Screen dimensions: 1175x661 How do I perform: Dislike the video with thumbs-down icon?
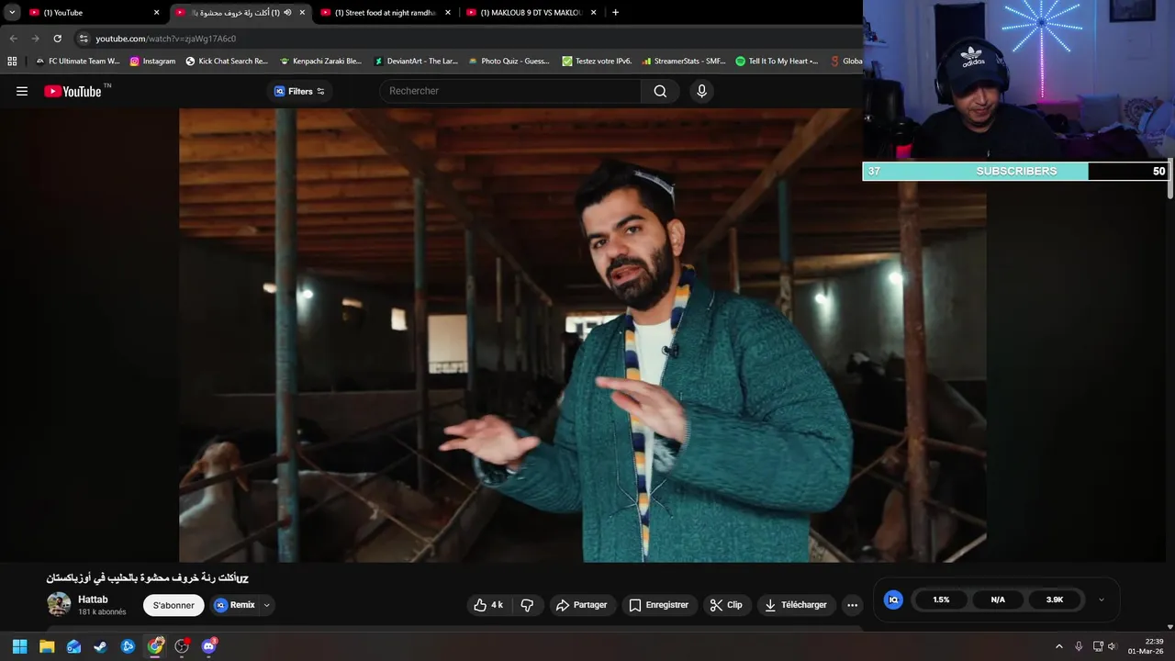point(527,605)
